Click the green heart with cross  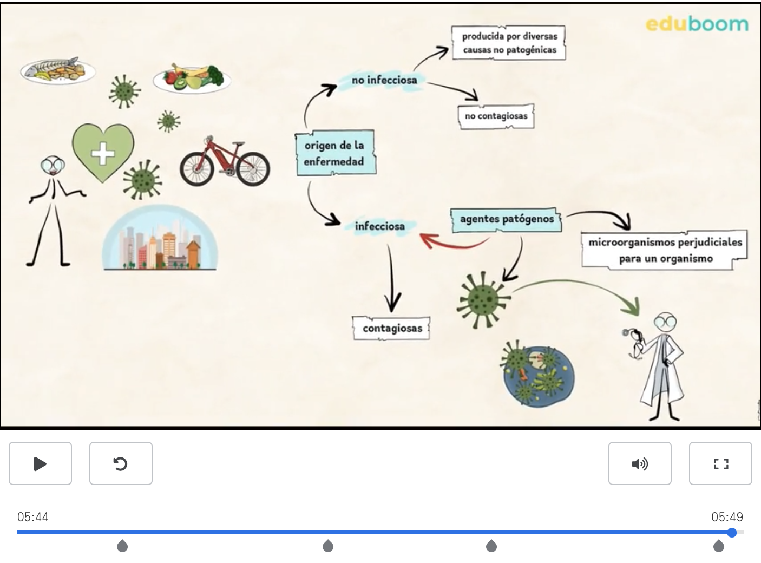(103, 154)
